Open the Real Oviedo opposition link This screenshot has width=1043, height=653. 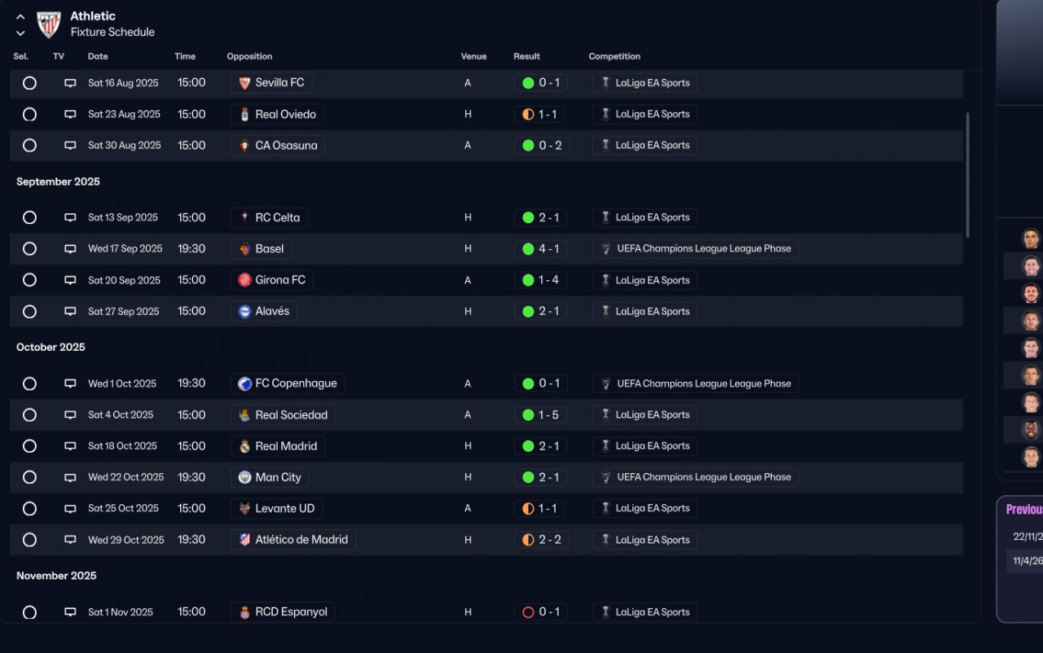click(x=285, y=114)
